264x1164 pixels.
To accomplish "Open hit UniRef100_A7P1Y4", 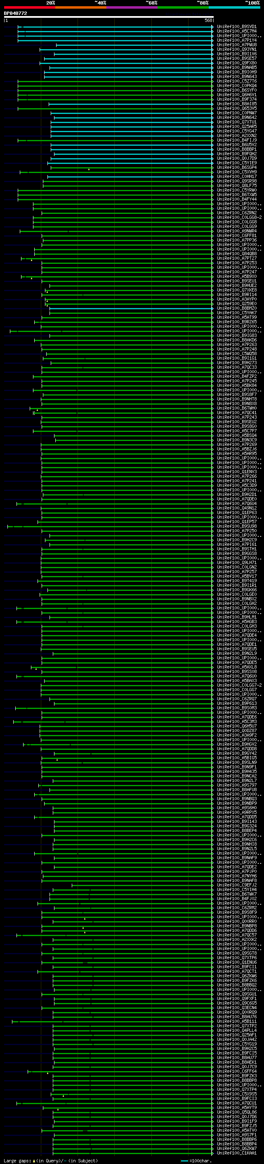I will [x=236, y=40].
